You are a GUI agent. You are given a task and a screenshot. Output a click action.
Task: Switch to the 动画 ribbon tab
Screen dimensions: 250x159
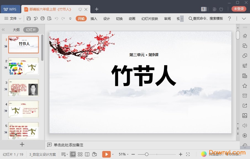point(132,19)
